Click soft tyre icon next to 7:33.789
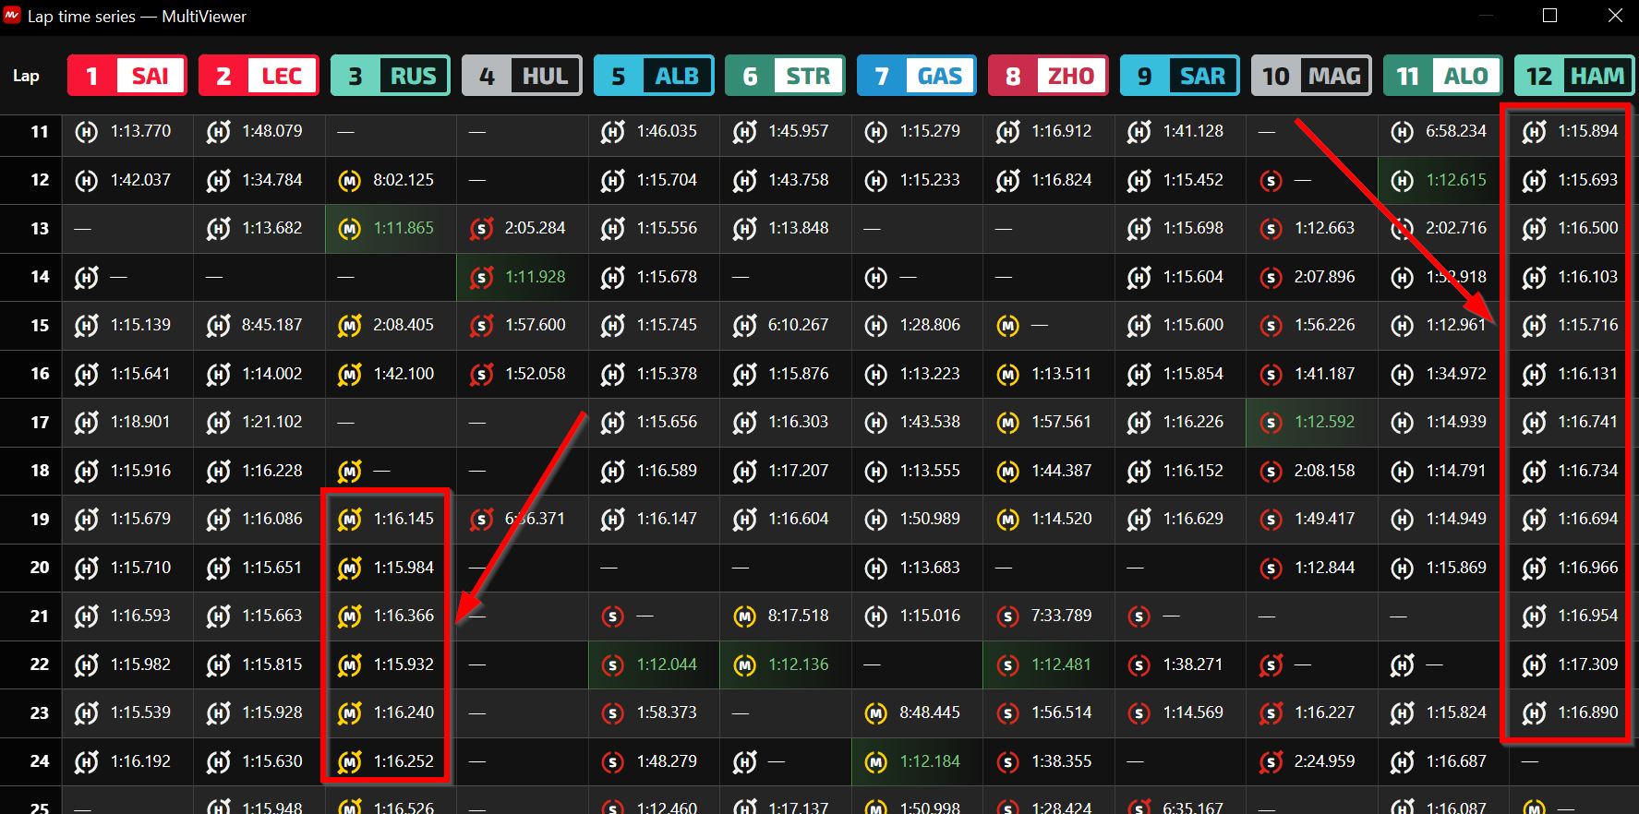Image resolution: width=1639 pixels, height=814 pixels. coord(1007,616)
